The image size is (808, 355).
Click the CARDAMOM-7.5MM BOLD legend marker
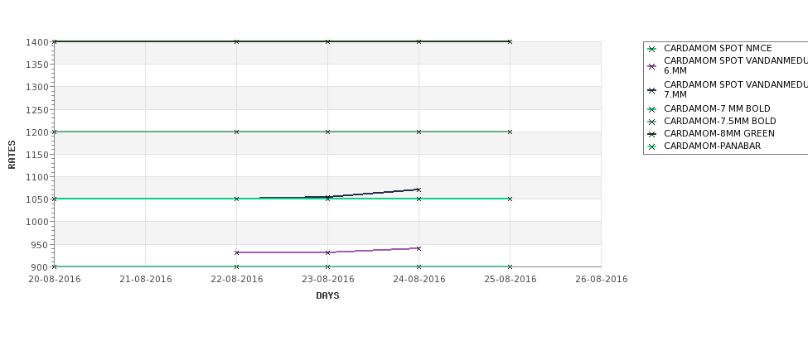[x=652, y=122]
